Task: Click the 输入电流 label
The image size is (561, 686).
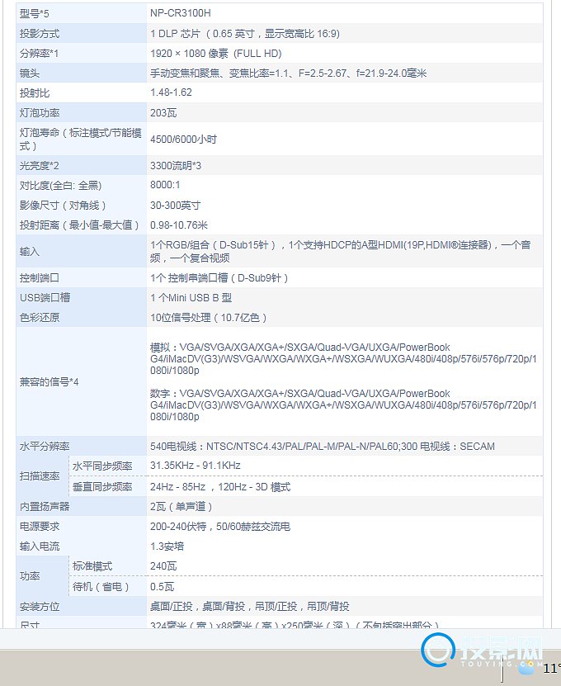Action: coord(40,546)
